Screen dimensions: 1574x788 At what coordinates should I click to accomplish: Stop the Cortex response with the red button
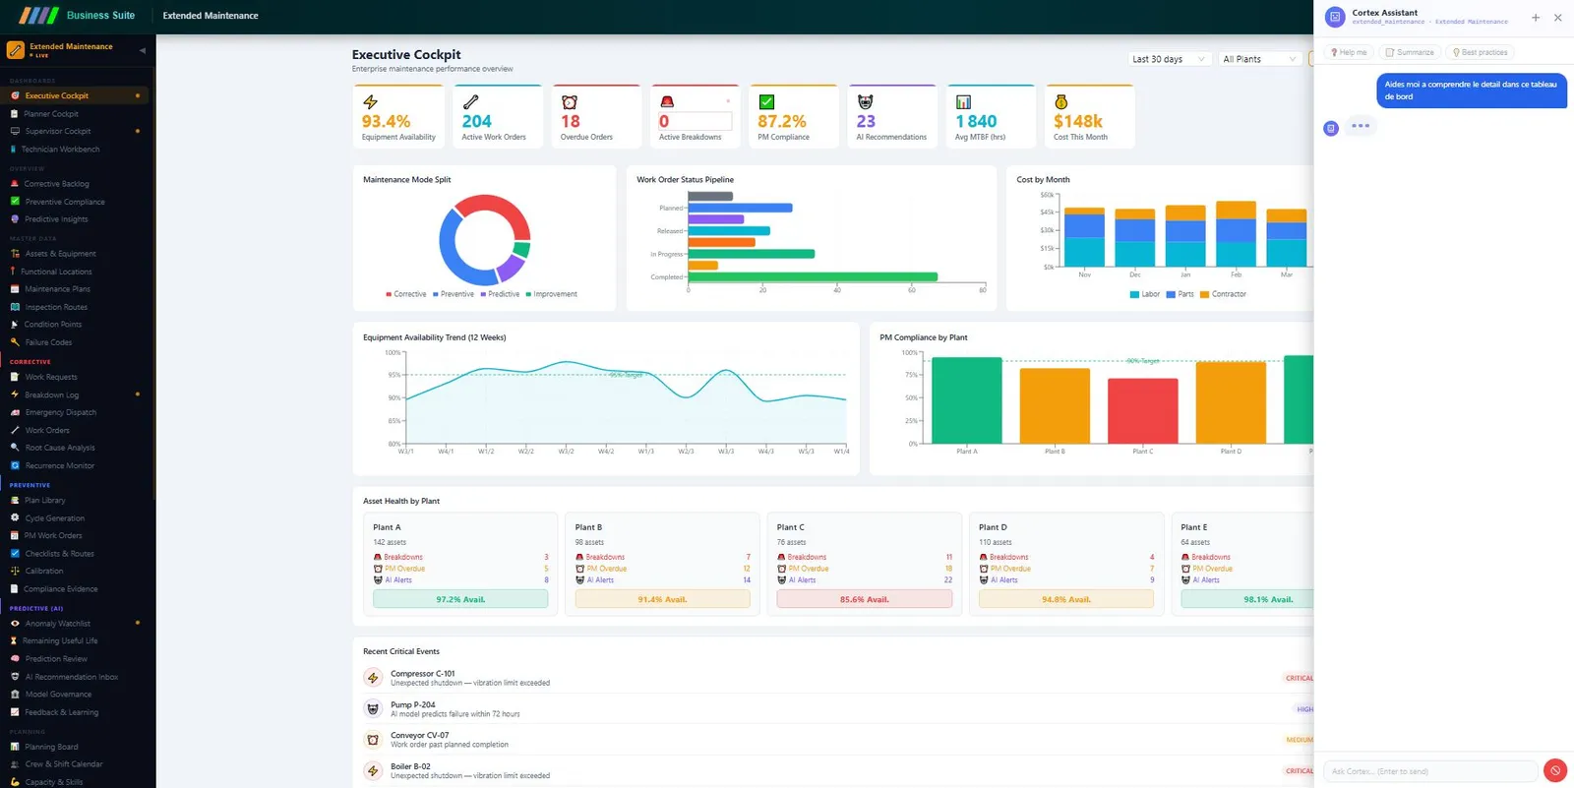pyautogui.click(x=1555, y=771)
